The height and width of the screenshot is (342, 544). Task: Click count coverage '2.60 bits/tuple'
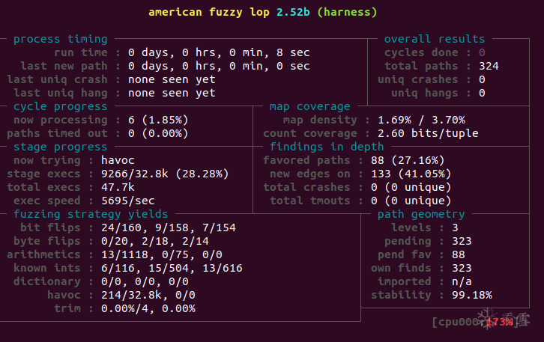point(428,134)
